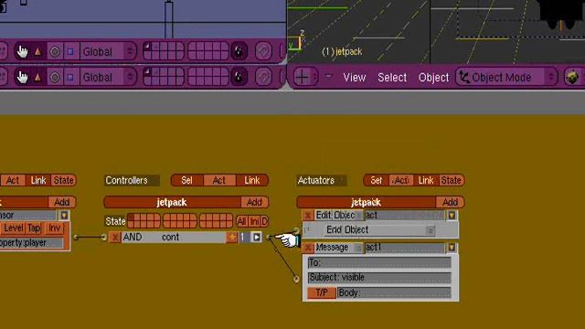Open the 3D view window type selector
585x329 pixels.
click(x=305, y=77)
